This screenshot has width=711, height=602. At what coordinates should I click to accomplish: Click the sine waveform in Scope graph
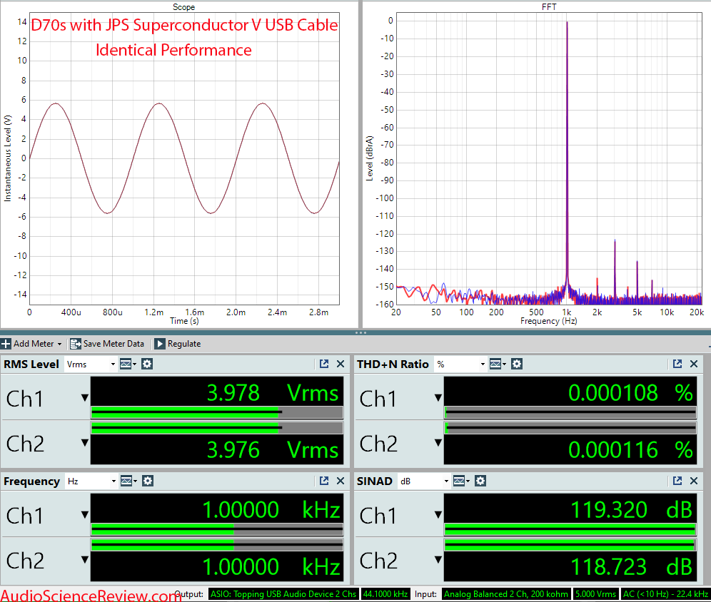coord(184,158)
